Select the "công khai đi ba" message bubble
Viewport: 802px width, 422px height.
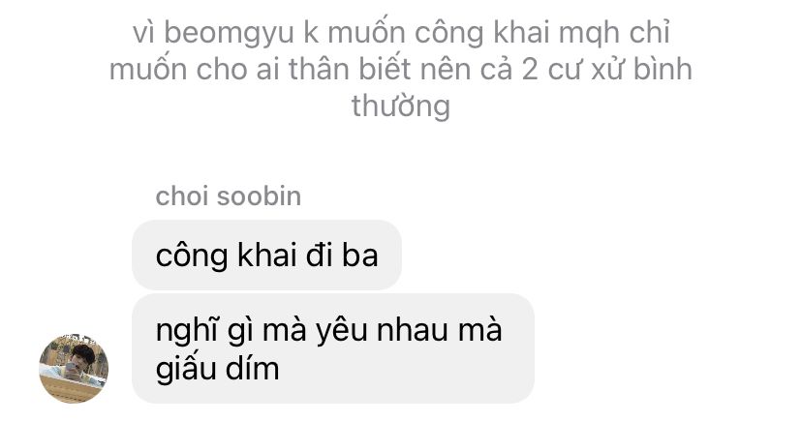coord(266,255)
